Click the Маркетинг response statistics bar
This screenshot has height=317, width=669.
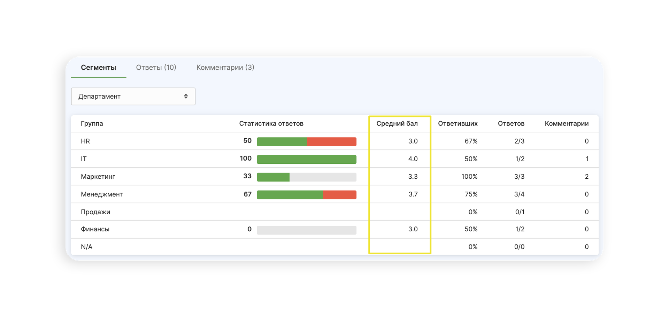pyautogui.click(x=307, y=177)
